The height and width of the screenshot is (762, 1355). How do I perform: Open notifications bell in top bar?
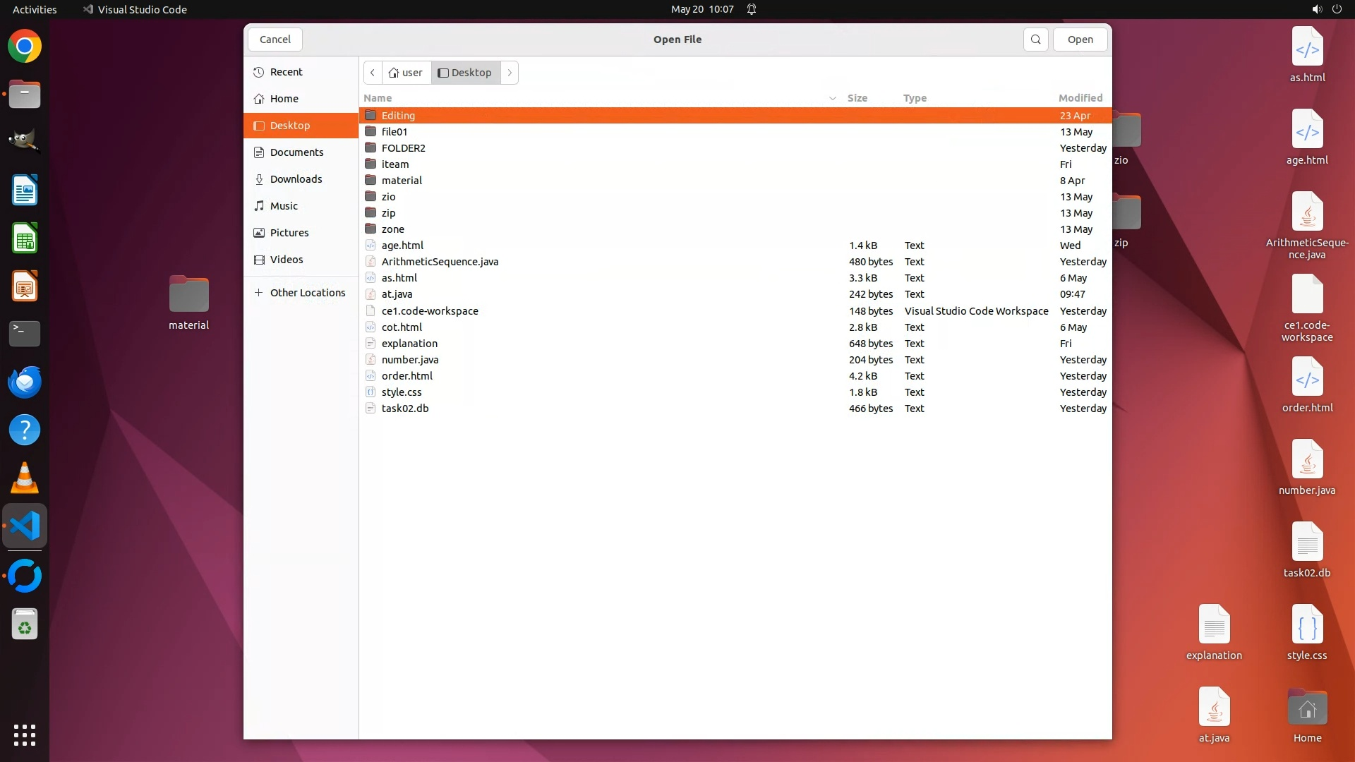point(752,9)
